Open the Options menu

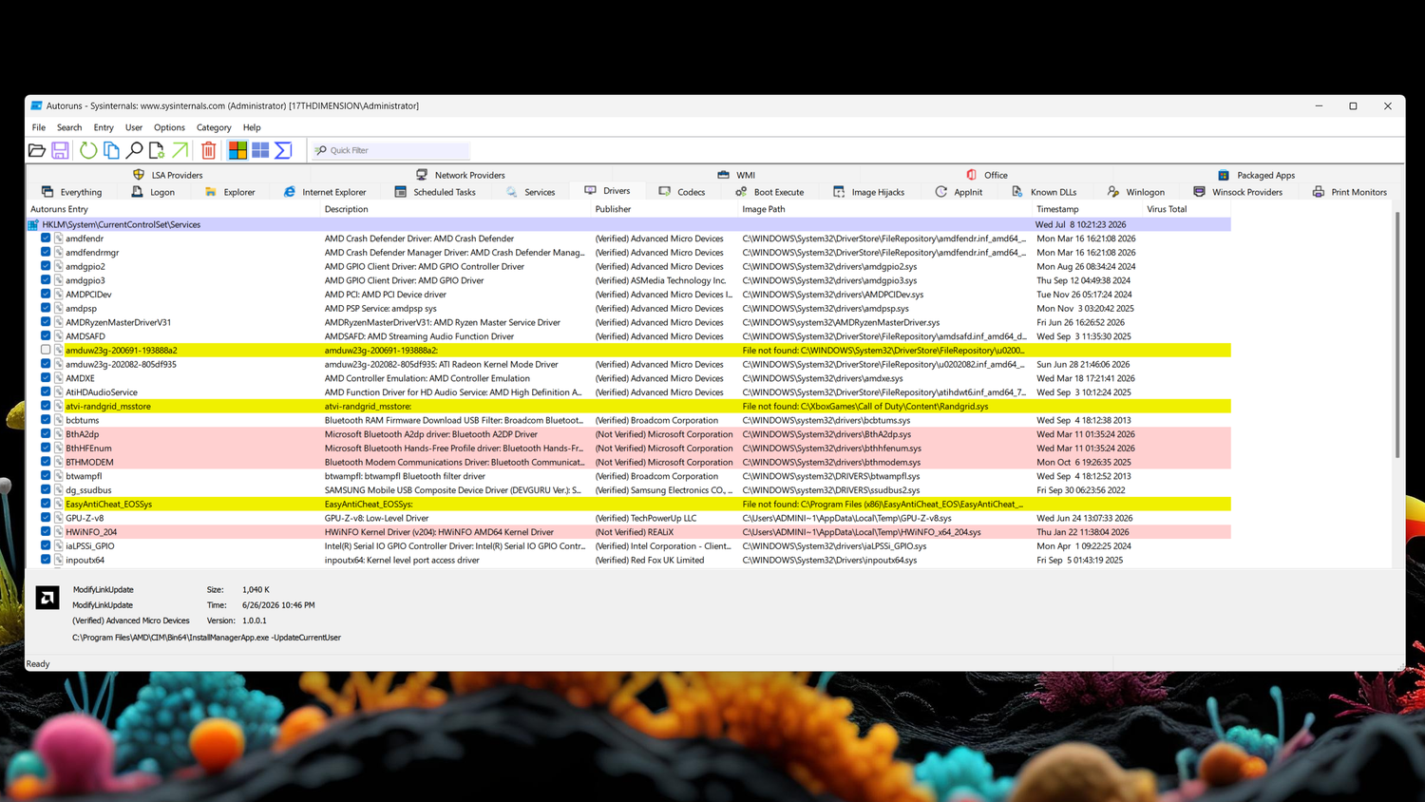(169, 127)
